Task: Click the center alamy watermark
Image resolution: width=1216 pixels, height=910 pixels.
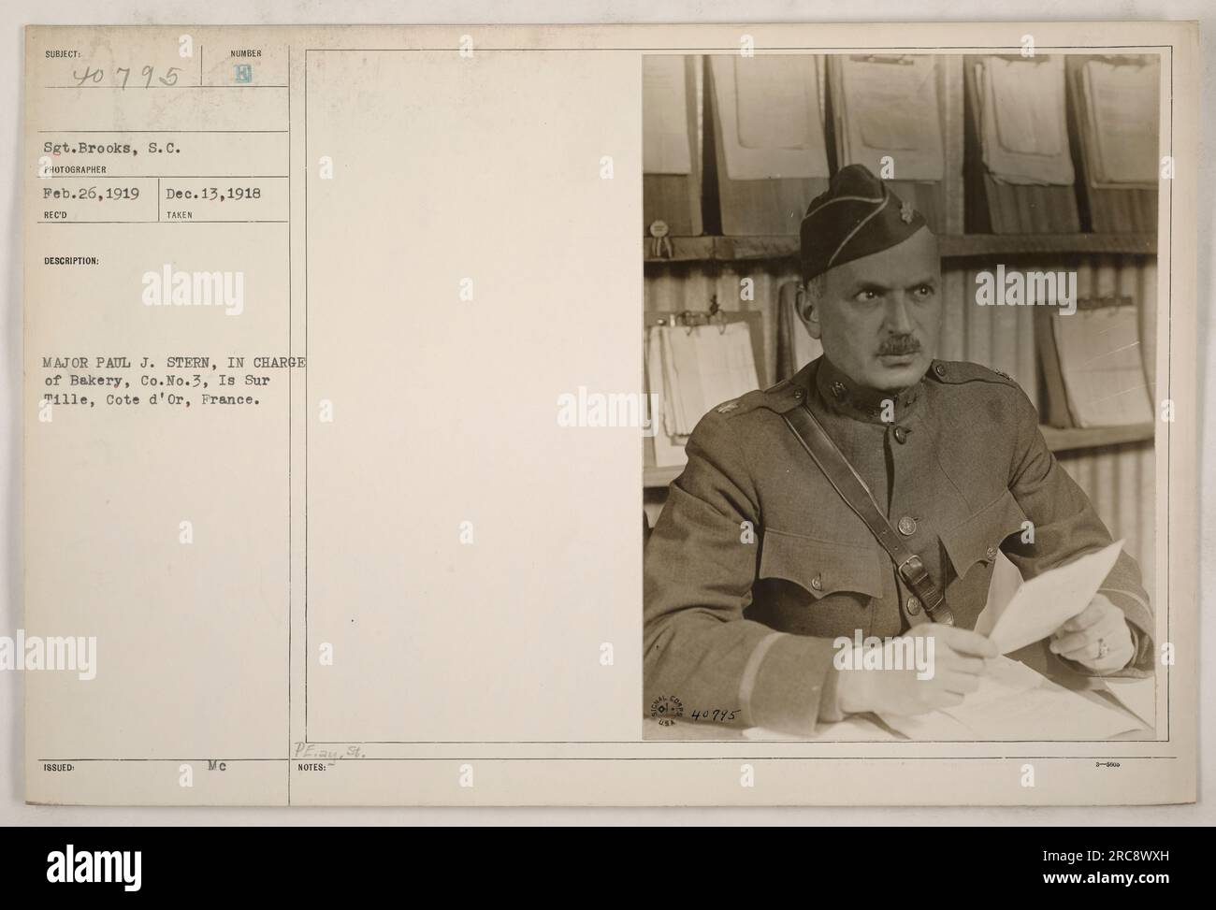Action: click(x=606, y=408)
